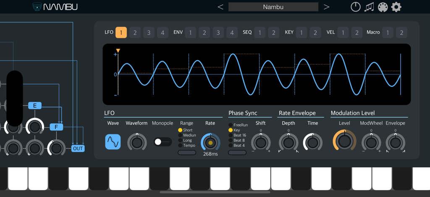Select Beat 8 phase sync option
Viewport: 430px width, 197px height.
coord(236,140)
